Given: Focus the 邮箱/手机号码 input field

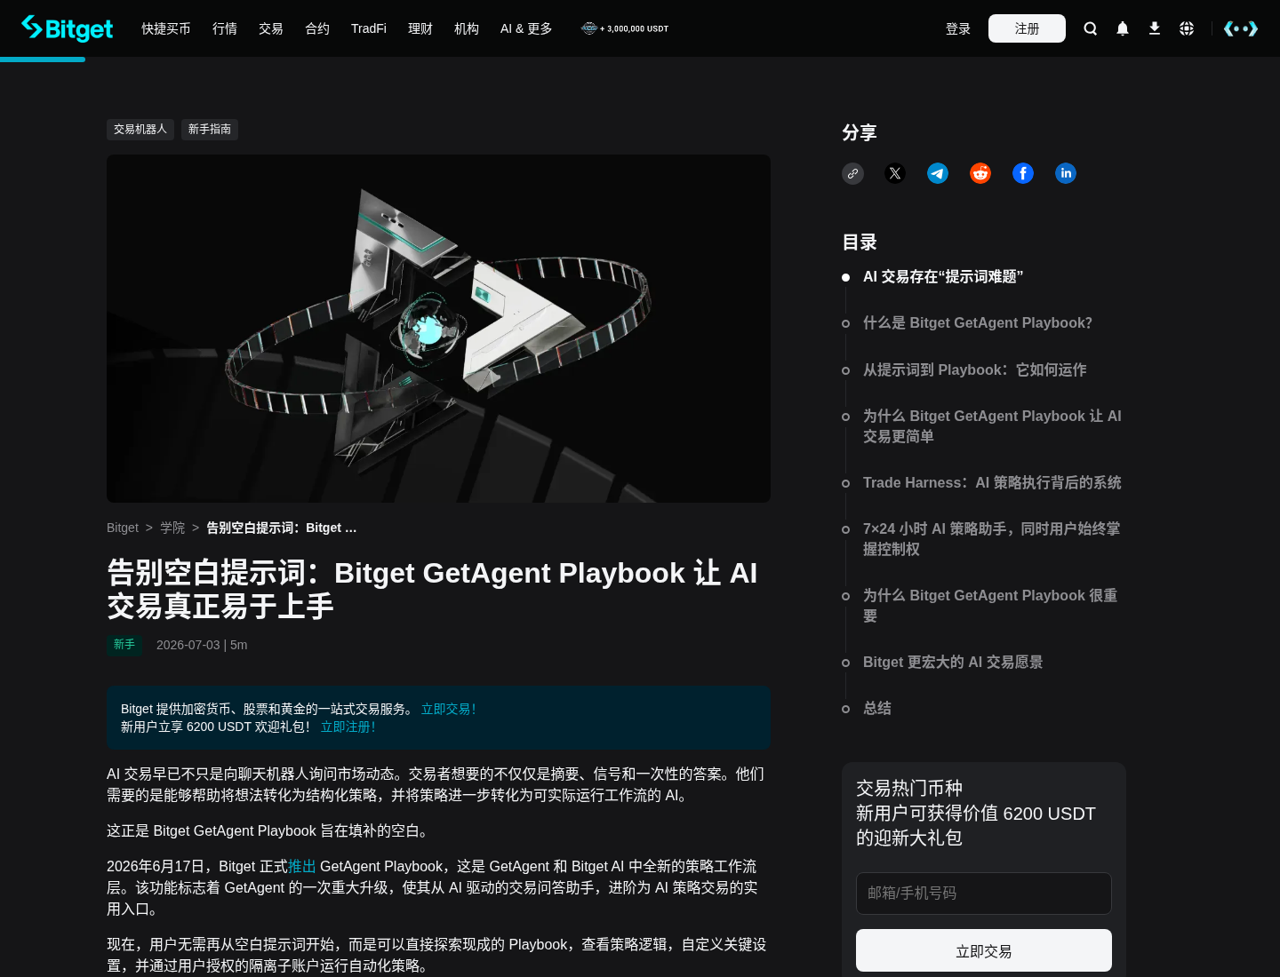Looking at the screenshot, I should pos(984,894).
